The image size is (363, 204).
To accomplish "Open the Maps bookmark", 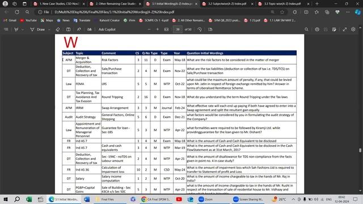I will 47,20.
